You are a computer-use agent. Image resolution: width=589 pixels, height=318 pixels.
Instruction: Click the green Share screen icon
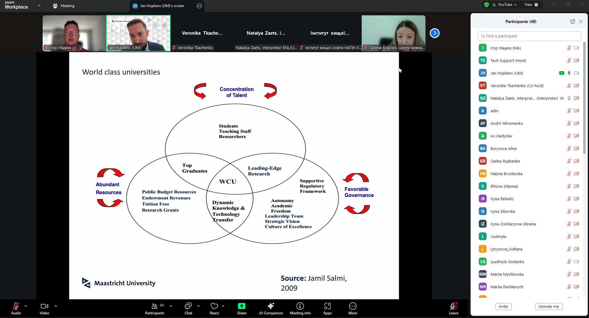[241, 306]
